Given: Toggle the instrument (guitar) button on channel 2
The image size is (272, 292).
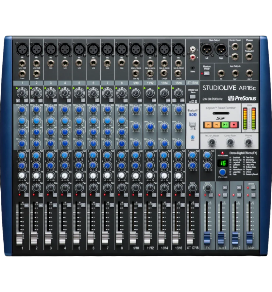Looking at the screenshot, I should [32, 101].
